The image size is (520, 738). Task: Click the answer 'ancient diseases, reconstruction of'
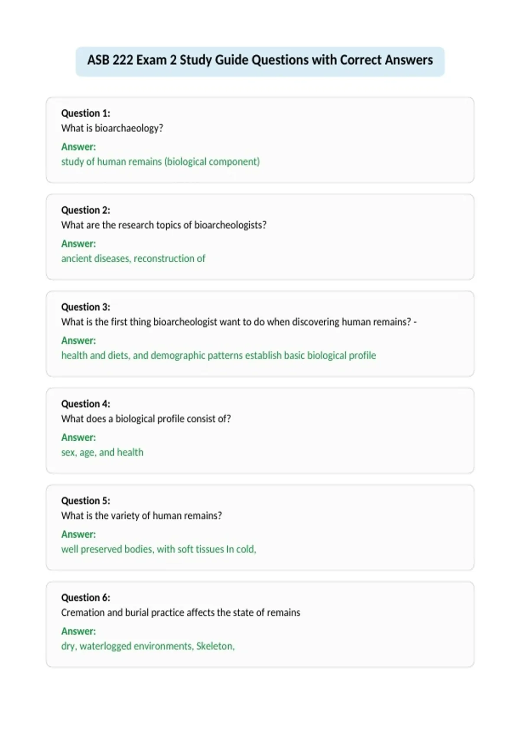133,258
